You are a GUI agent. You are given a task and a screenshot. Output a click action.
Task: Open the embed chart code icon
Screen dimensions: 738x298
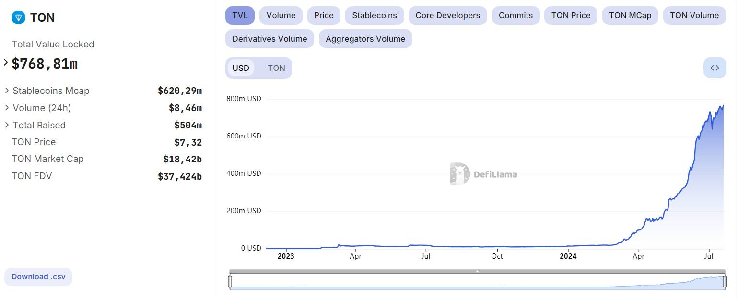tap(715, 68)
